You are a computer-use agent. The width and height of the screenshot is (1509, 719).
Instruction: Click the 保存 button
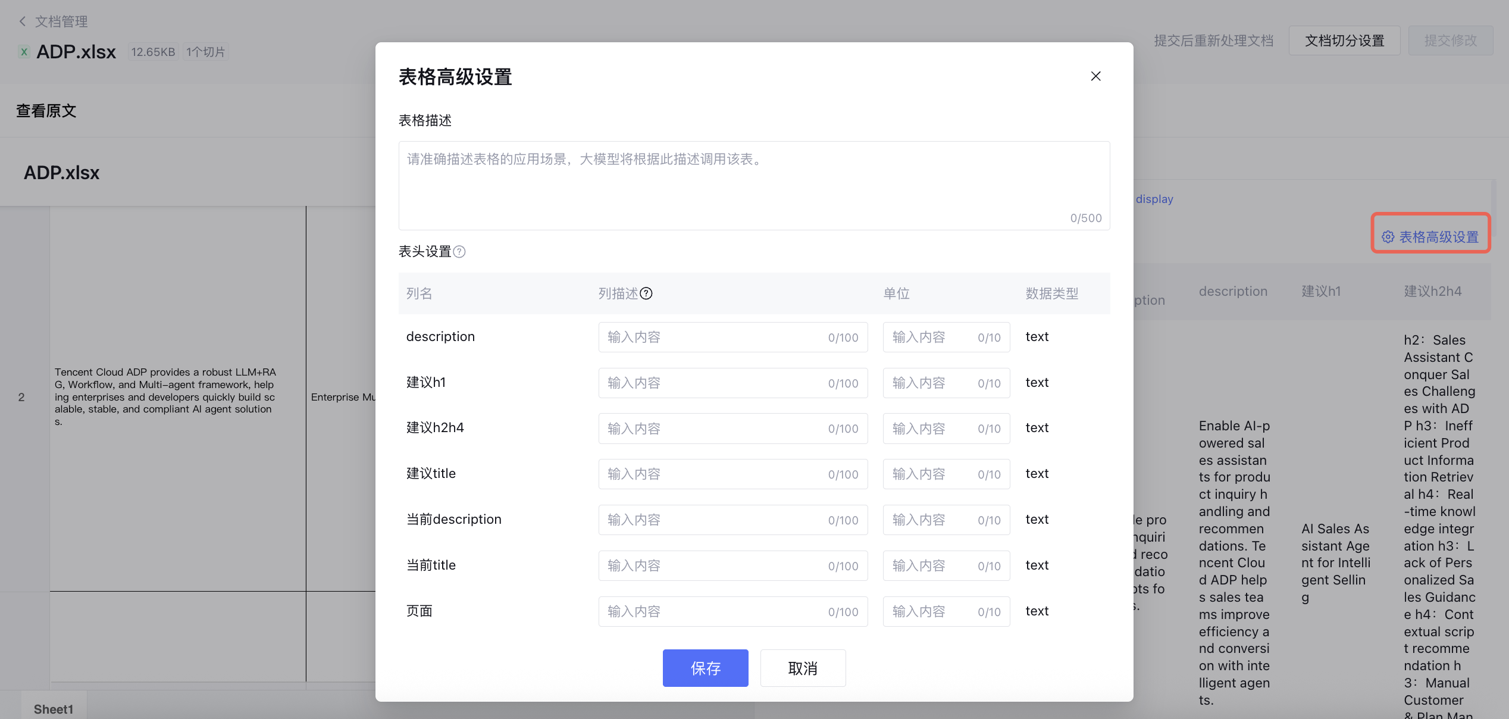coord(705,668)
